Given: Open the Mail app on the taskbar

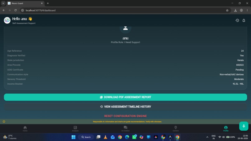Looking at the screenshot, I should coord(112,137).
